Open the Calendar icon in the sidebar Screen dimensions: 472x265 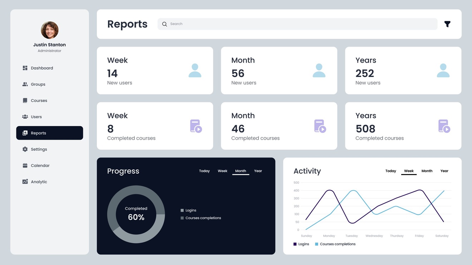point(25,165)
